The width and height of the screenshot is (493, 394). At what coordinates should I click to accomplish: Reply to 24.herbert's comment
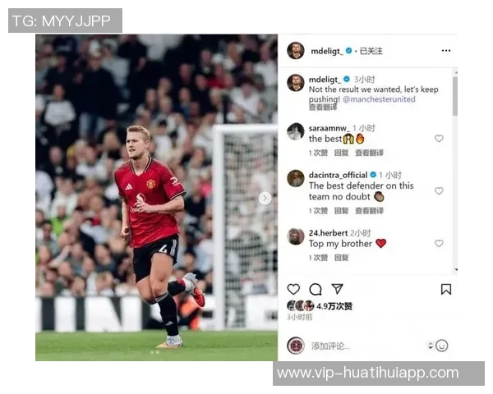click(341, 258)
